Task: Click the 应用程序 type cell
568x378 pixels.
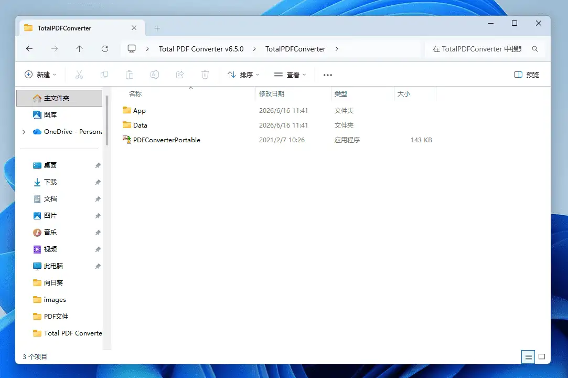Action: [347, 140]
